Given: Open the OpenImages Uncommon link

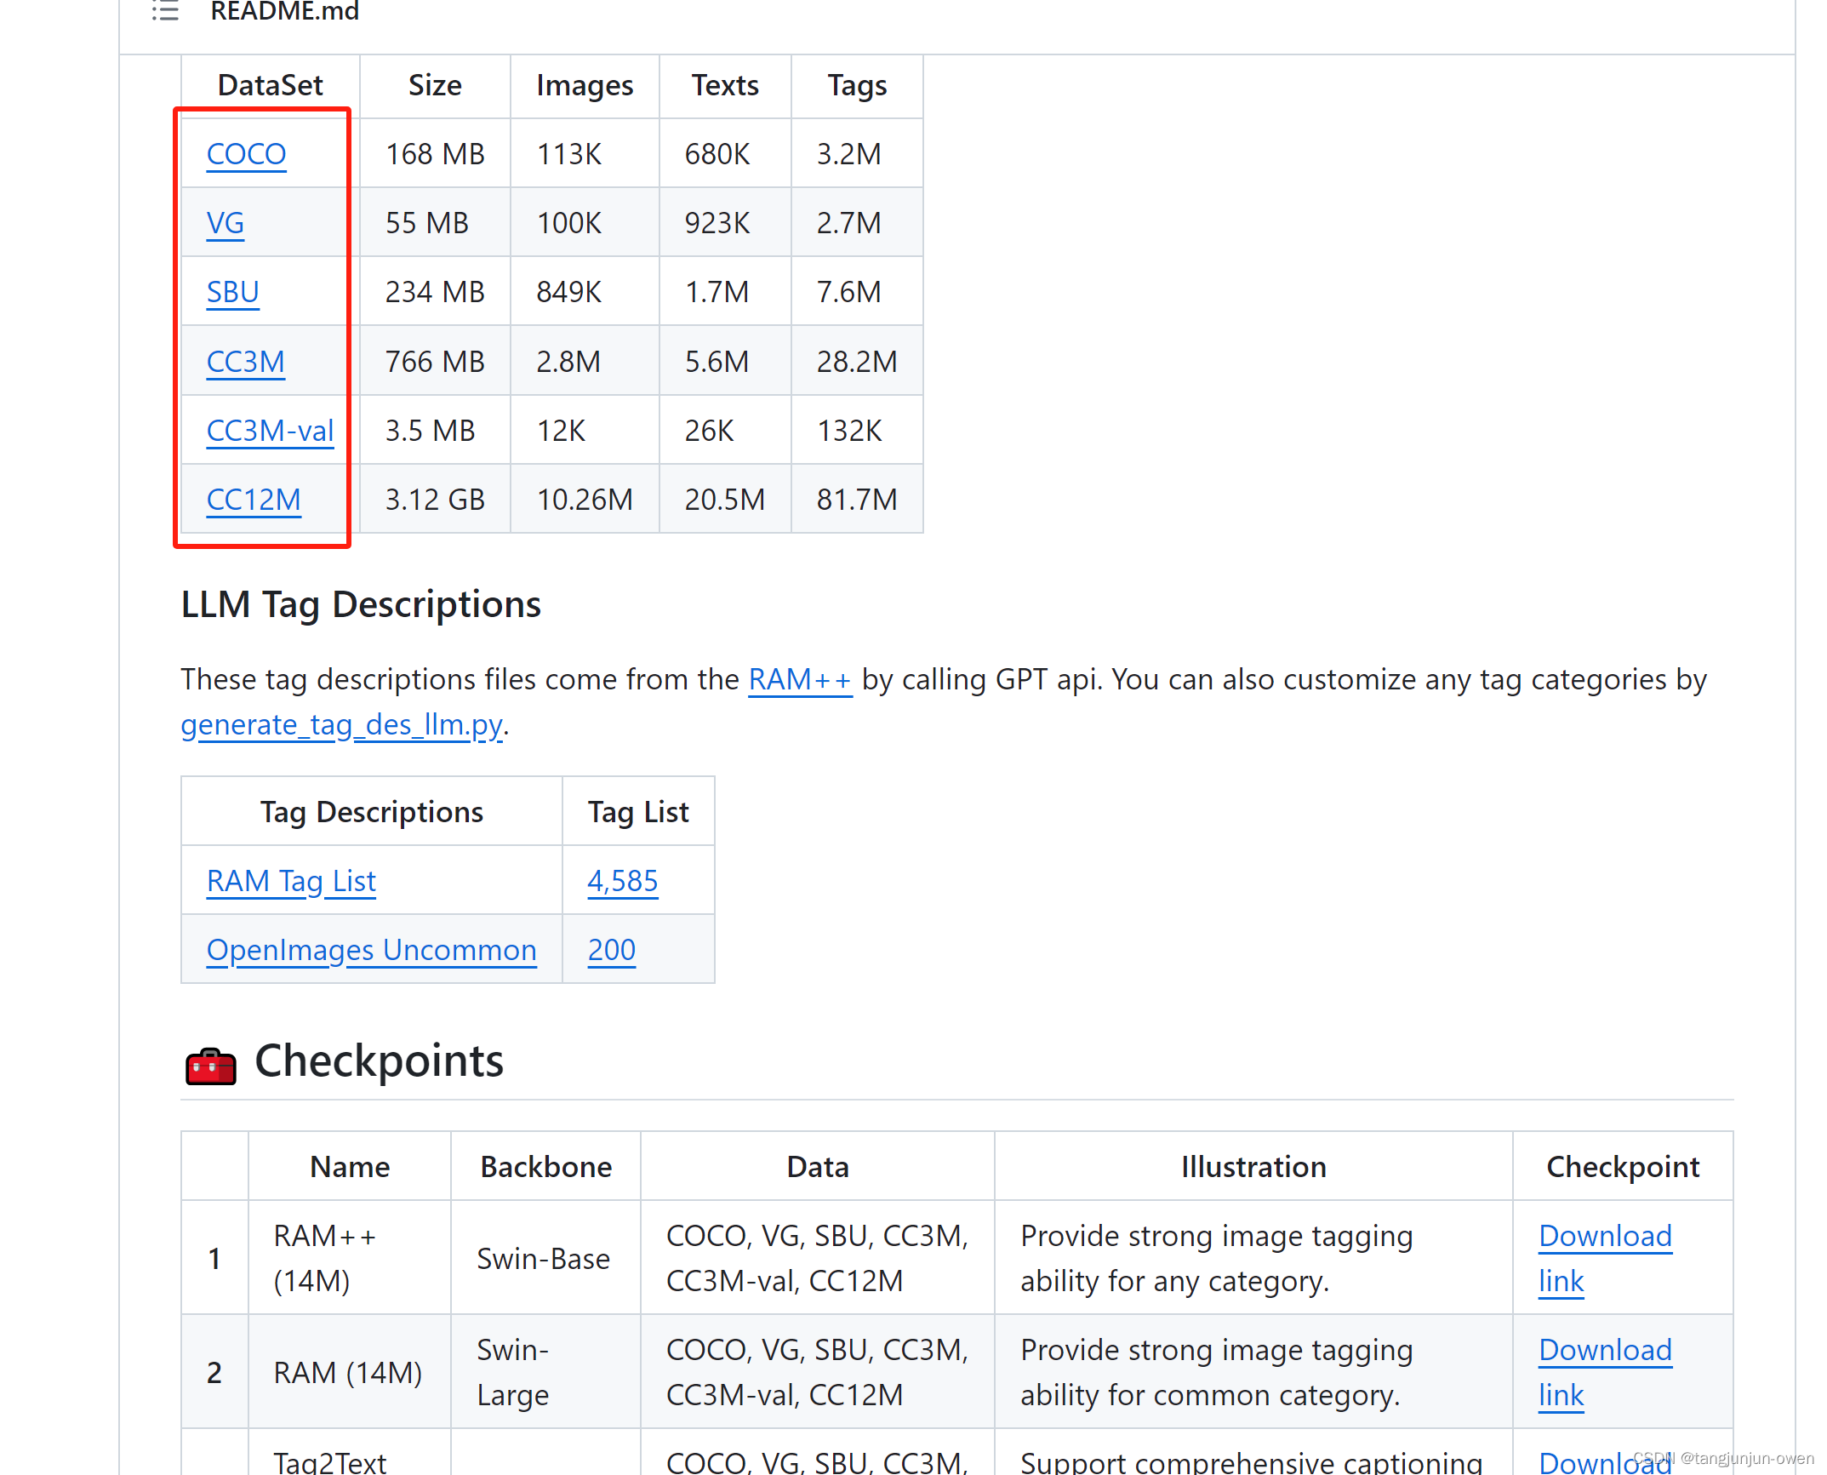Looking at the screenshot, I should click(371, 950).
